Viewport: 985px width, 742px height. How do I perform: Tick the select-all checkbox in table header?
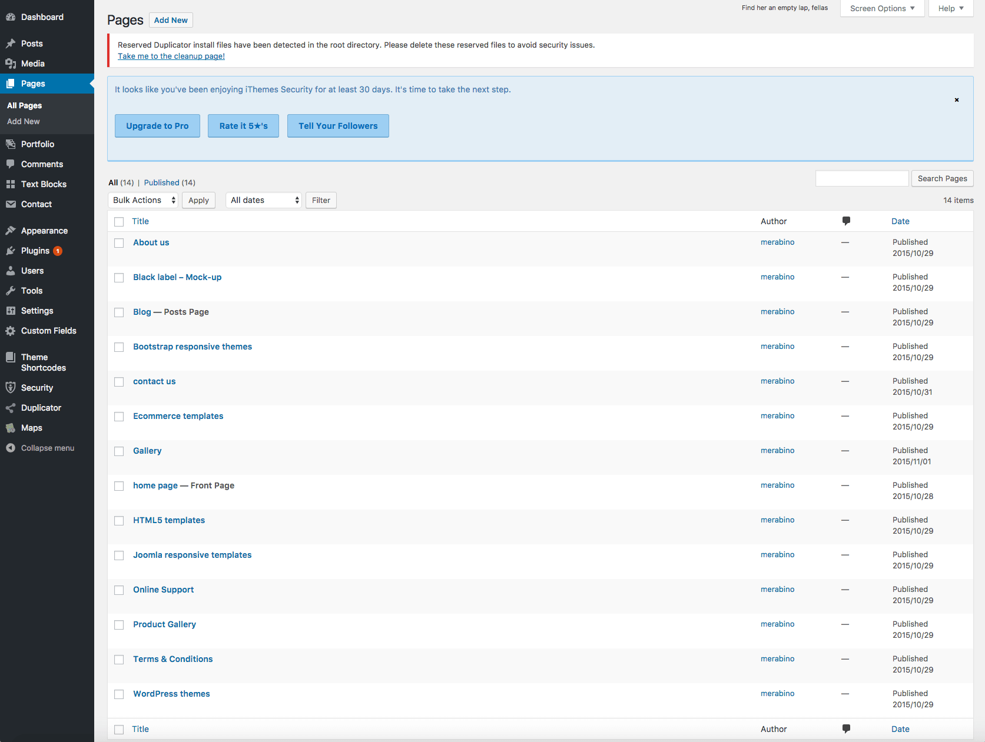pyautogui.click(x=119, y=222)
